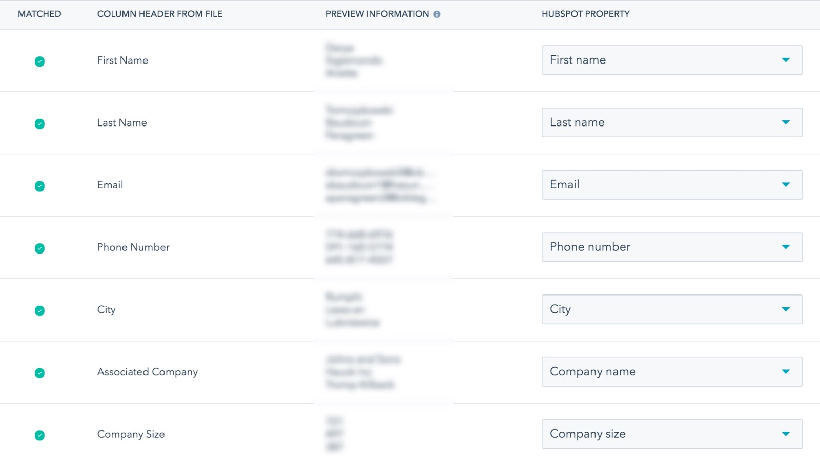
Task: Click the Phone Number file column label
Action: 133,247
